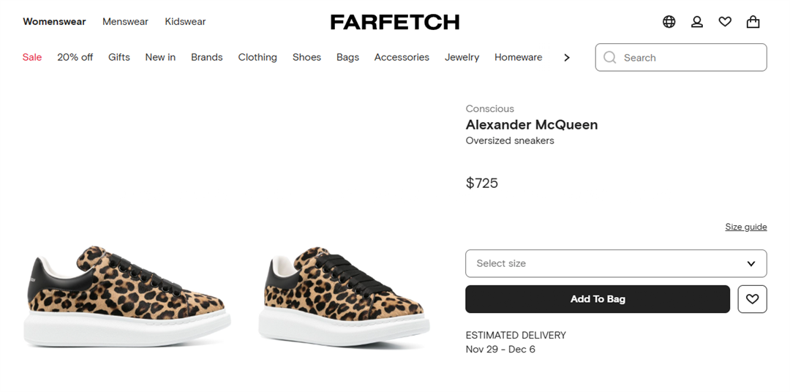
Task: Click the Alexander McQueen brand name
Action: point(532,125)
